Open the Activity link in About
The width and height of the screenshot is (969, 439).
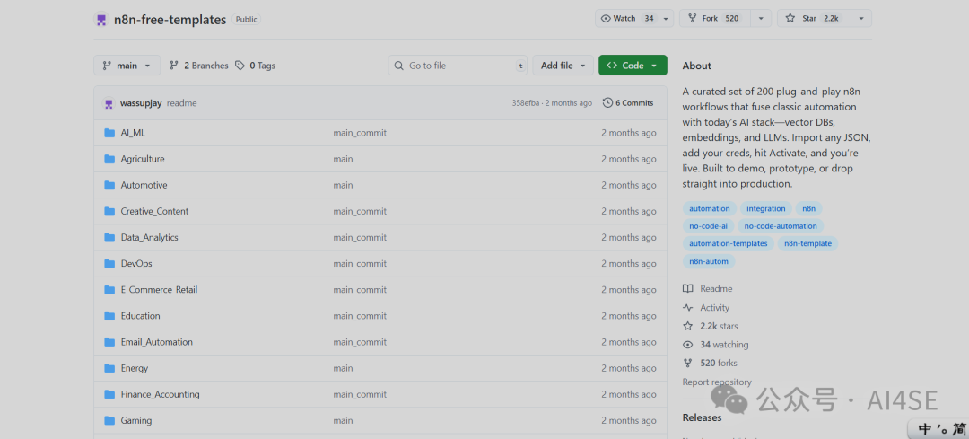[x=714, y=307]
